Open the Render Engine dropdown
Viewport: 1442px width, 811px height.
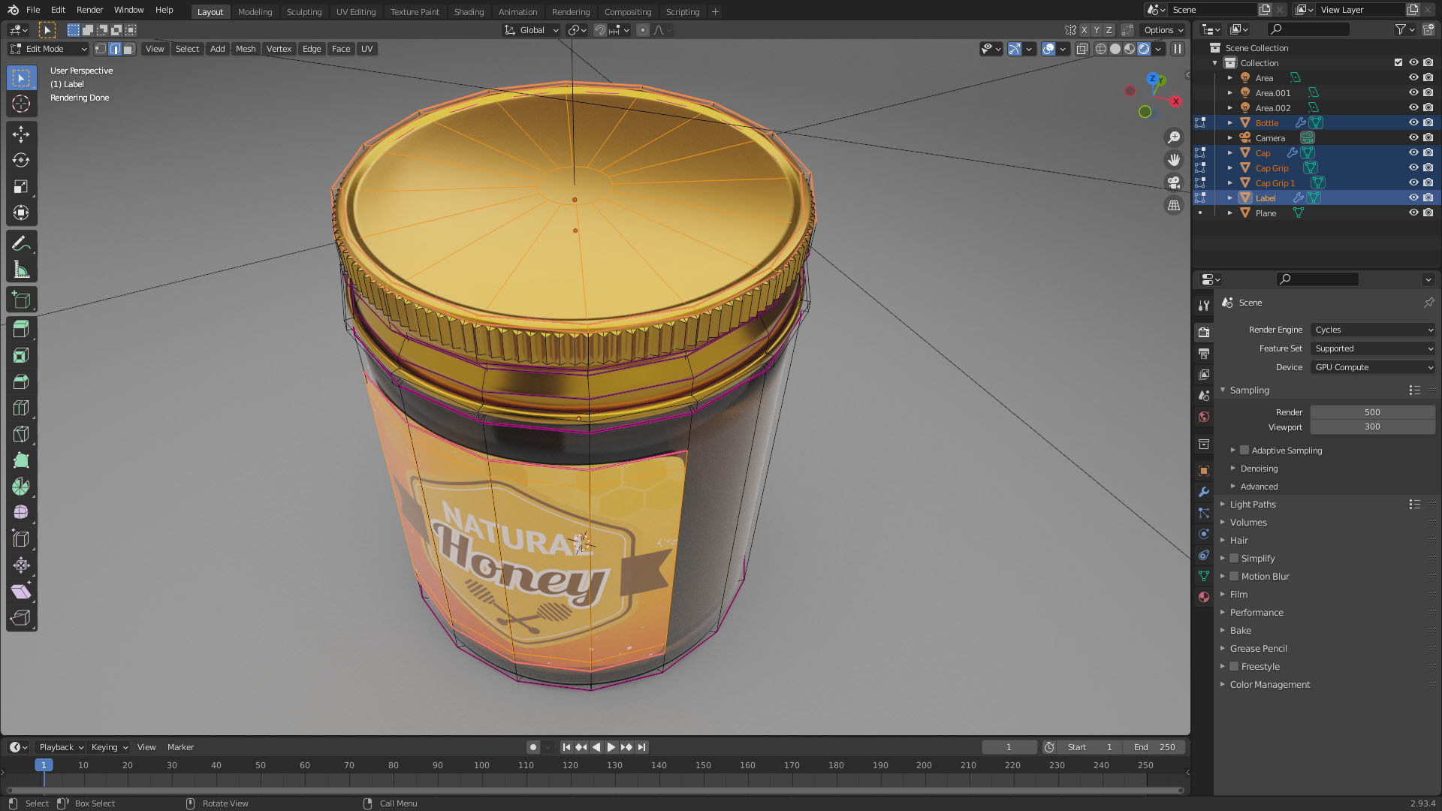pos(1372,330)
